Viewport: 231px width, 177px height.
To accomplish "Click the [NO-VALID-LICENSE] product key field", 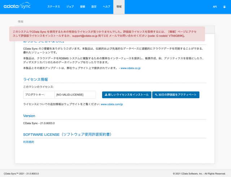I will coord(75,95).
